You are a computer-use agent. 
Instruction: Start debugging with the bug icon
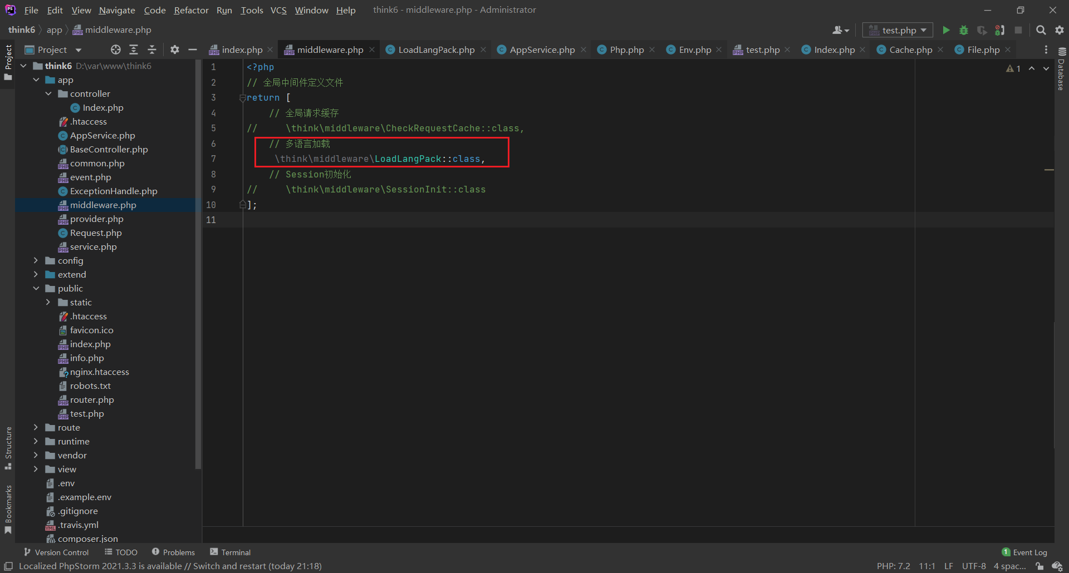tap(964, 30)
